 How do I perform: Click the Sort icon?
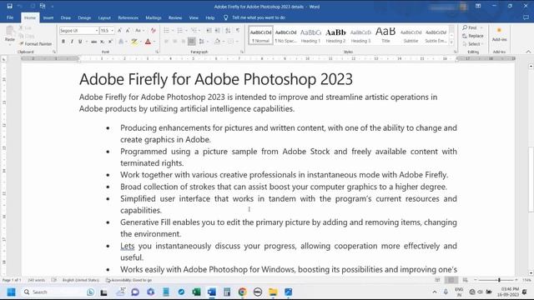click(228, 31)
